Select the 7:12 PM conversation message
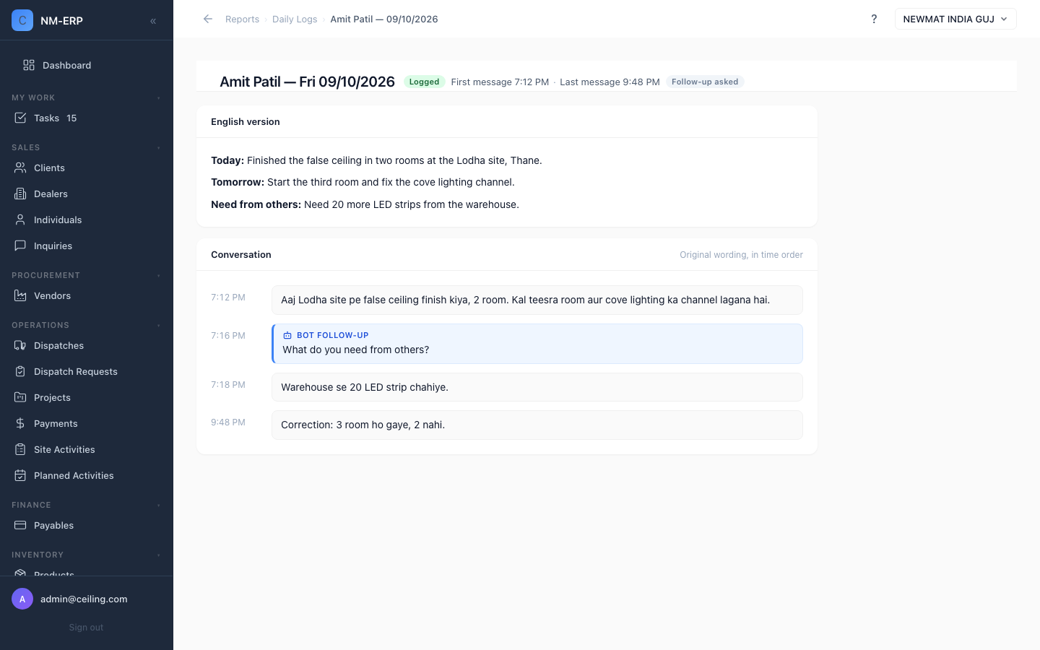Viewport: 1040px width, 650px height. (537, 300)
